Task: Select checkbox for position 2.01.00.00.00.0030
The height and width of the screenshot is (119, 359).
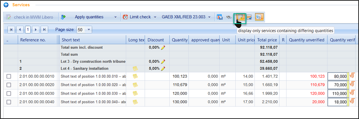Action: click(9, 93)
